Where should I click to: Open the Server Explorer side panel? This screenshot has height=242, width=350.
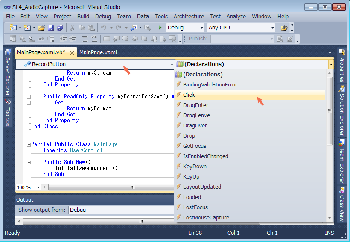point(8,72)
